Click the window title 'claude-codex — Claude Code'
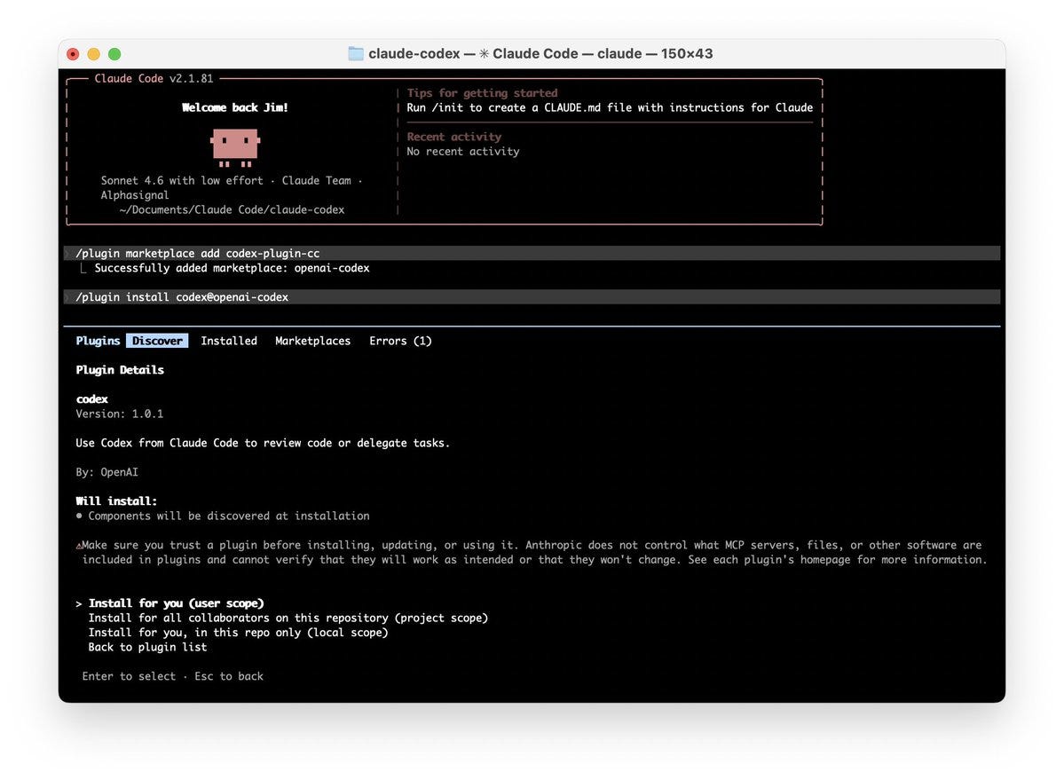Viewport: 1064px width, 780px height. 540,53
